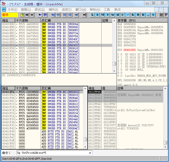Viewport: 169px width, 162px height.
Task: Open the 调试(D) menu
Action: tap(40, 10)
